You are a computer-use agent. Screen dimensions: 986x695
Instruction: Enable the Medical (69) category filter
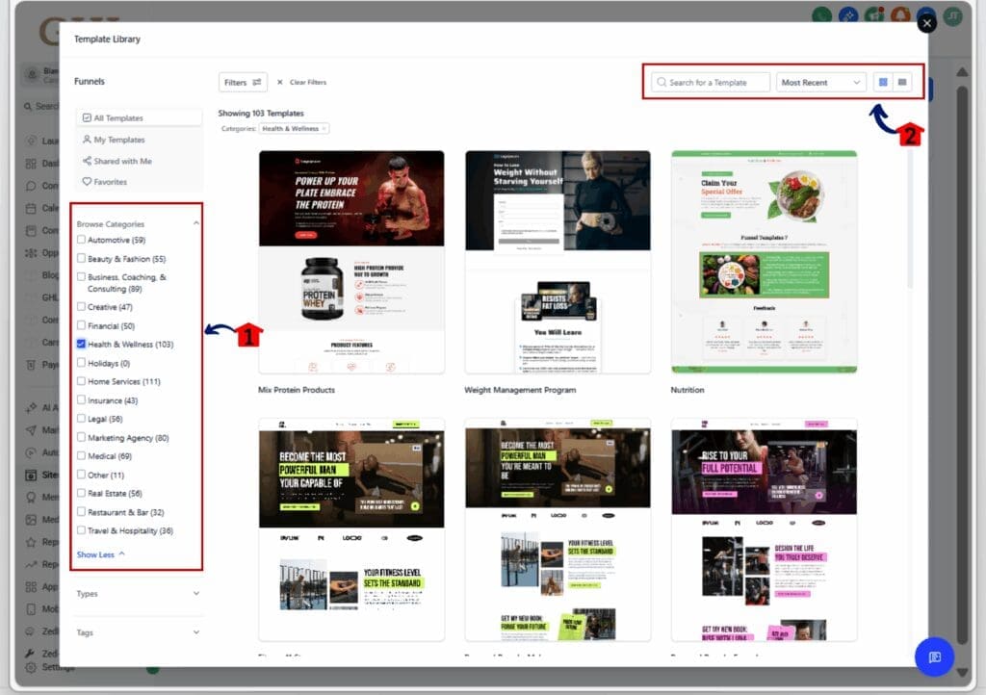(79, 455)
